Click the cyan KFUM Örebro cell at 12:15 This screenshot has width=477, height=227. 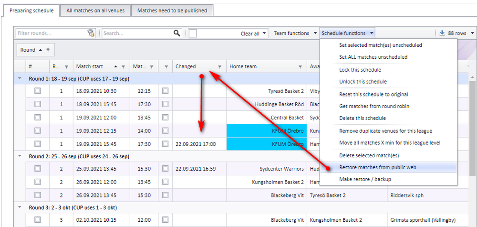(267, 131)
